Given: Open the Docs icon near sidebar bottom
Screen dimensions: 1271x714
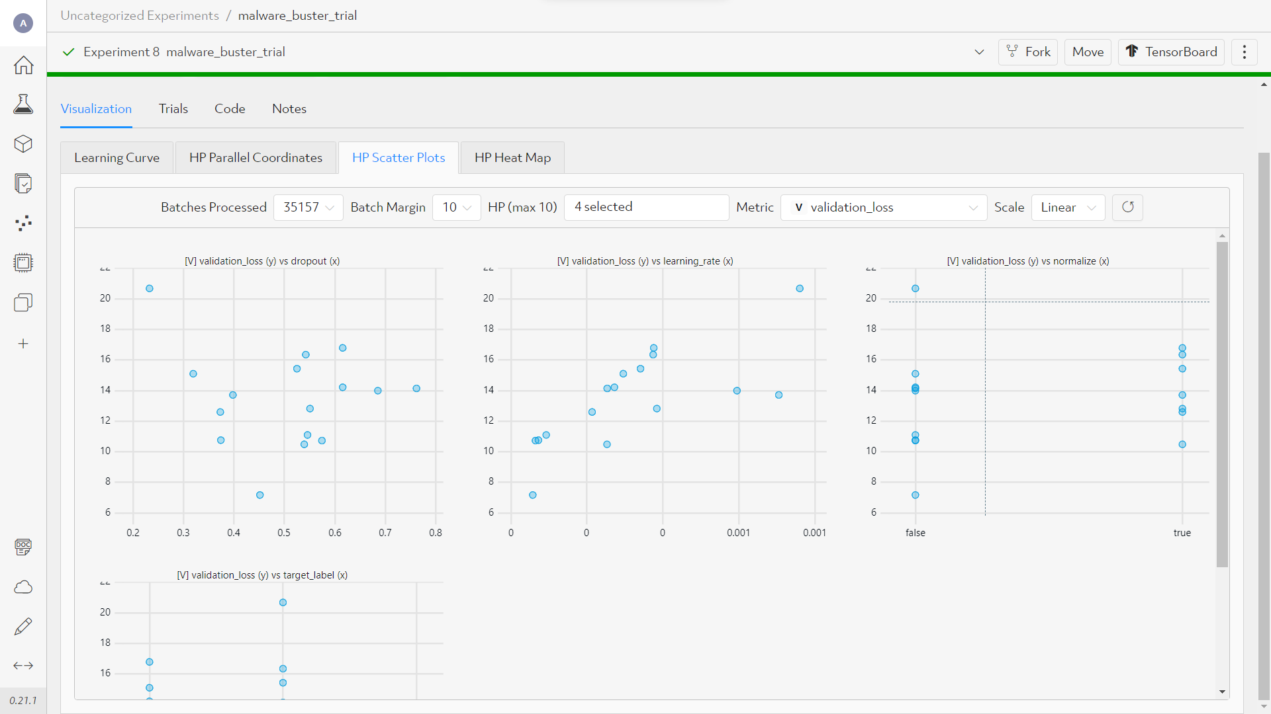Looking at the screenshot, I should tap(23, 547).
